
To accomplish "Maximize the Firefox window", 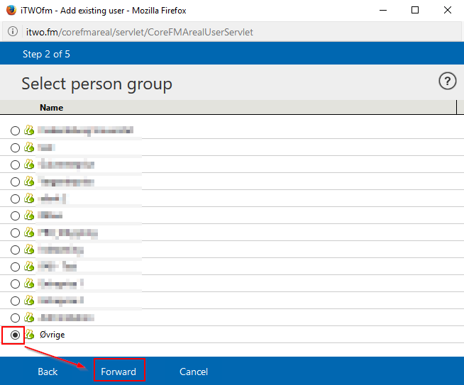I will (x=415, y=10).
